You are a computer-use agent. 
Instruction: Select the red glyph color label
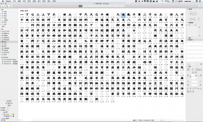[x=4, y=114]
